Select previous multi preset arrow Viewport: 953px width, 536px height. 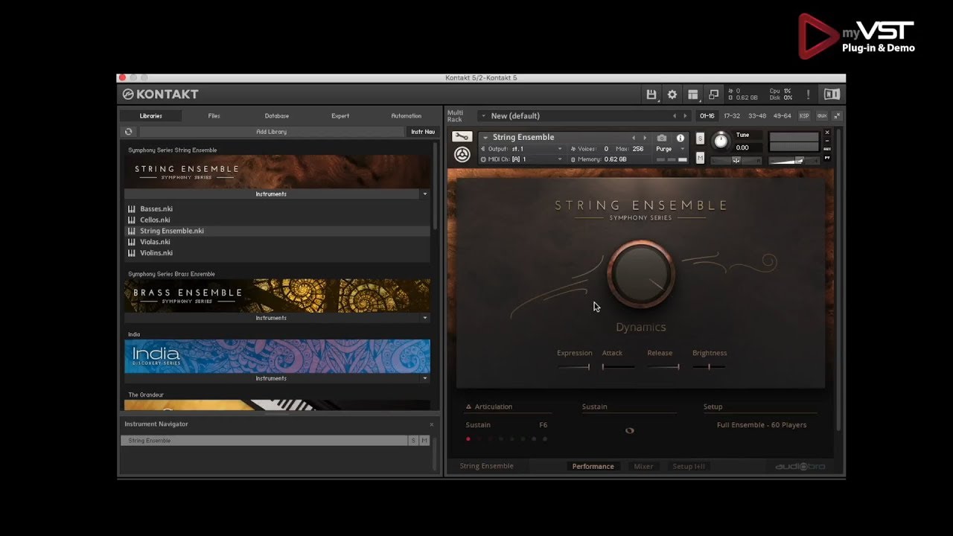[675, 116]
